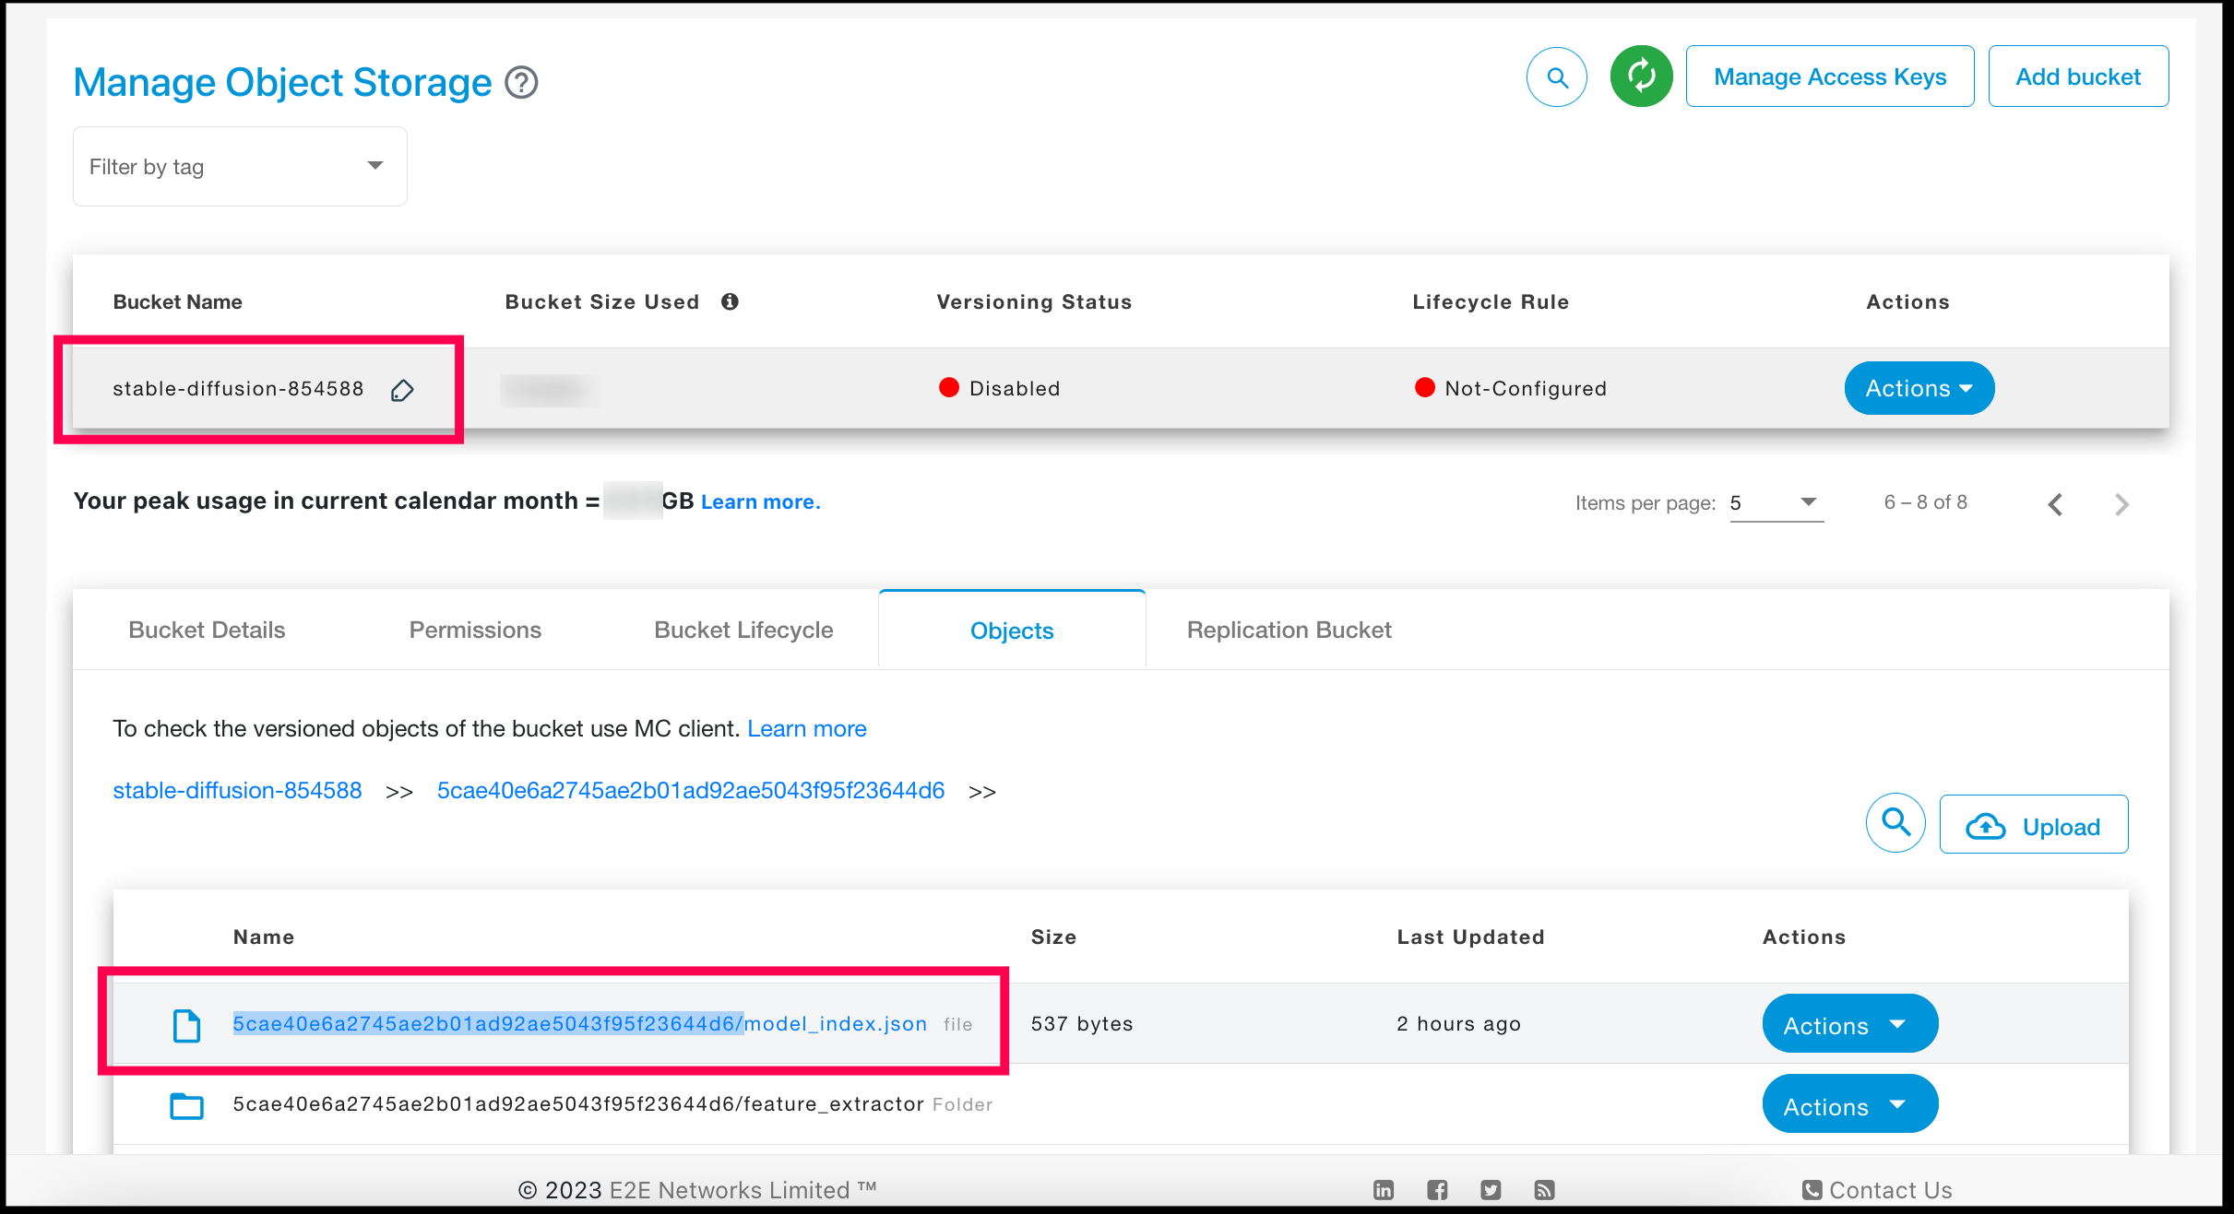2234x1214 pixels.
Task: Click the Bucket Name column header
Action: click(178, 302)
